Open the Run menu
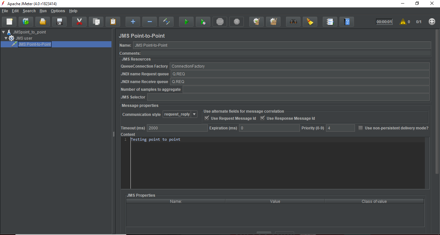 pos(43,11)
